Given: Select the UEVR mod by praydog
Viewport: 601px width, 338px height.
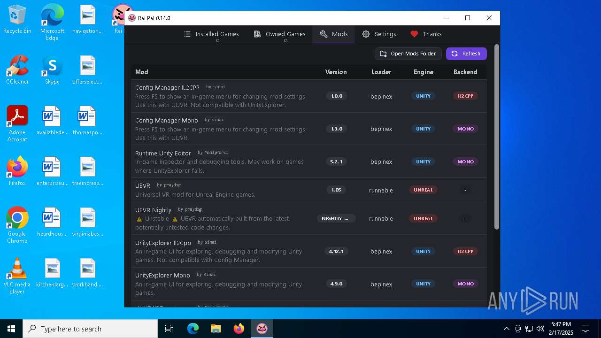Looking at the screenshot, I should tap(309, 190).
